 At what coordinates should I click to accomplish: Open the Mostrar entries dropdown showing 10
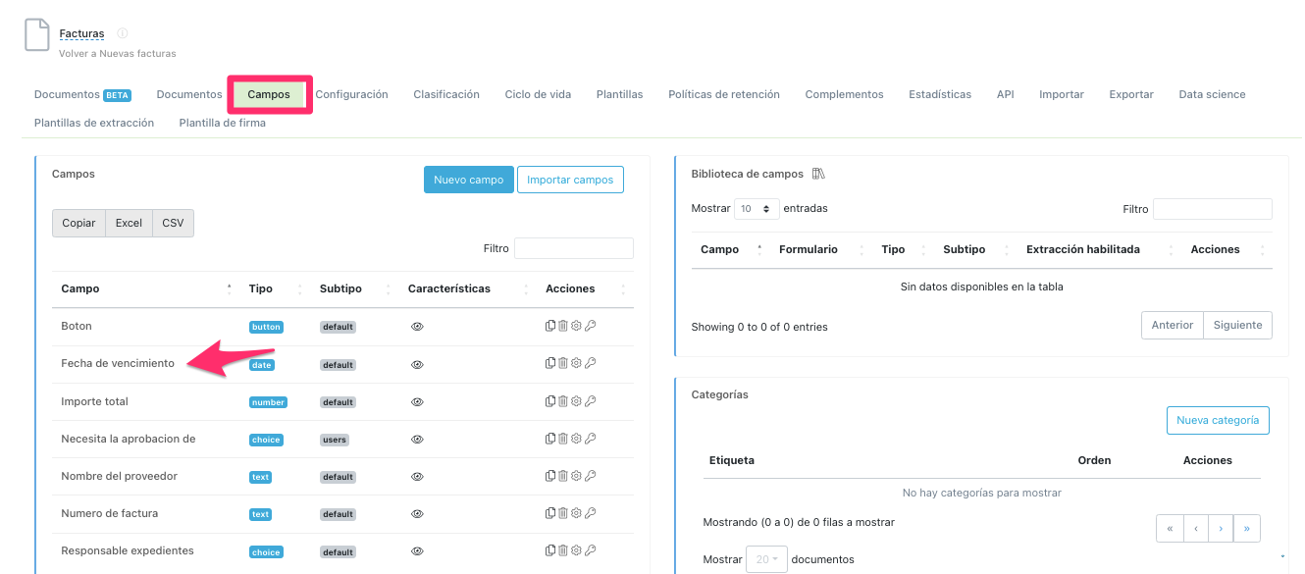[757, 209]
